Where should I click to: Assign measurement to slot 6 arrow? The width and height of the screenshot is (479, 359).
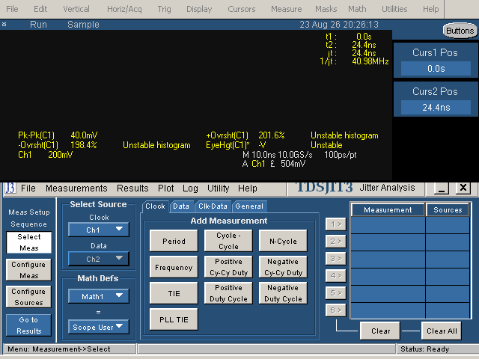[x=335, y=310]
